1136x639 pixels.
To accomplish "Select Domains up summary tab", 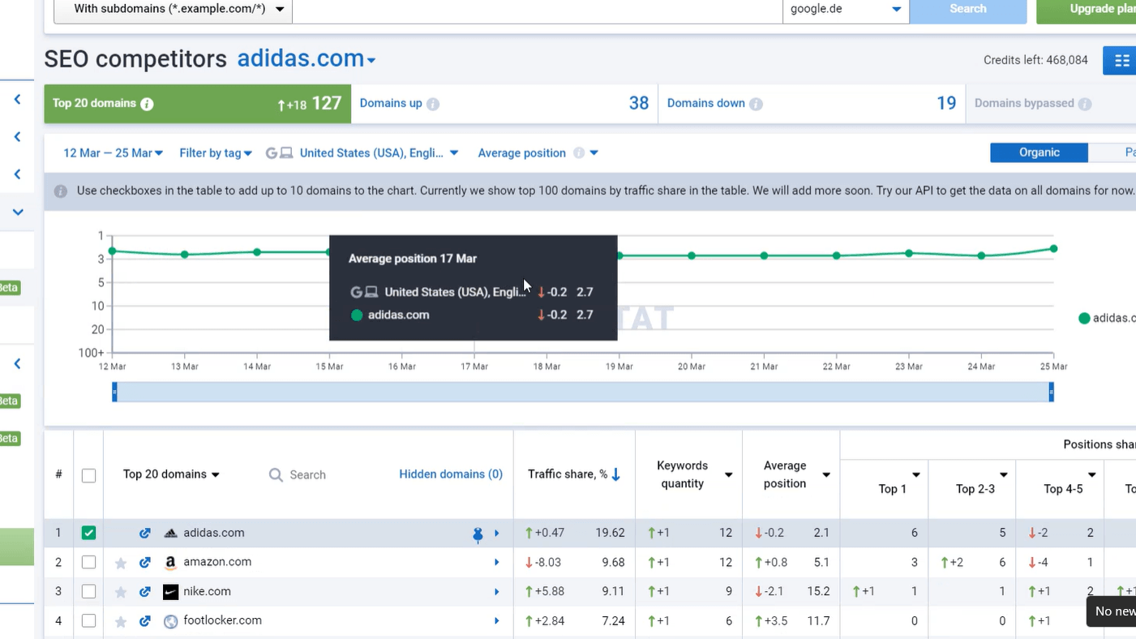I will pos(504,104).
